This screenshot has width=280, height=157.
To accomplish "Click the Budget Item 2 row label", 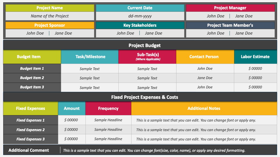I will pos(32,78).
